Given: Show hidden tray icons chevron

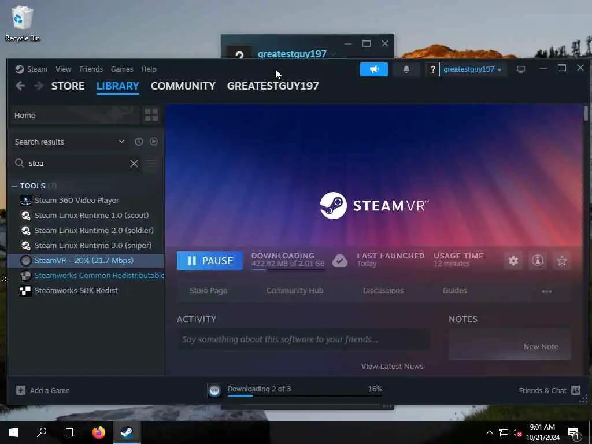Looking at the screenshot, I should (489, 432).
